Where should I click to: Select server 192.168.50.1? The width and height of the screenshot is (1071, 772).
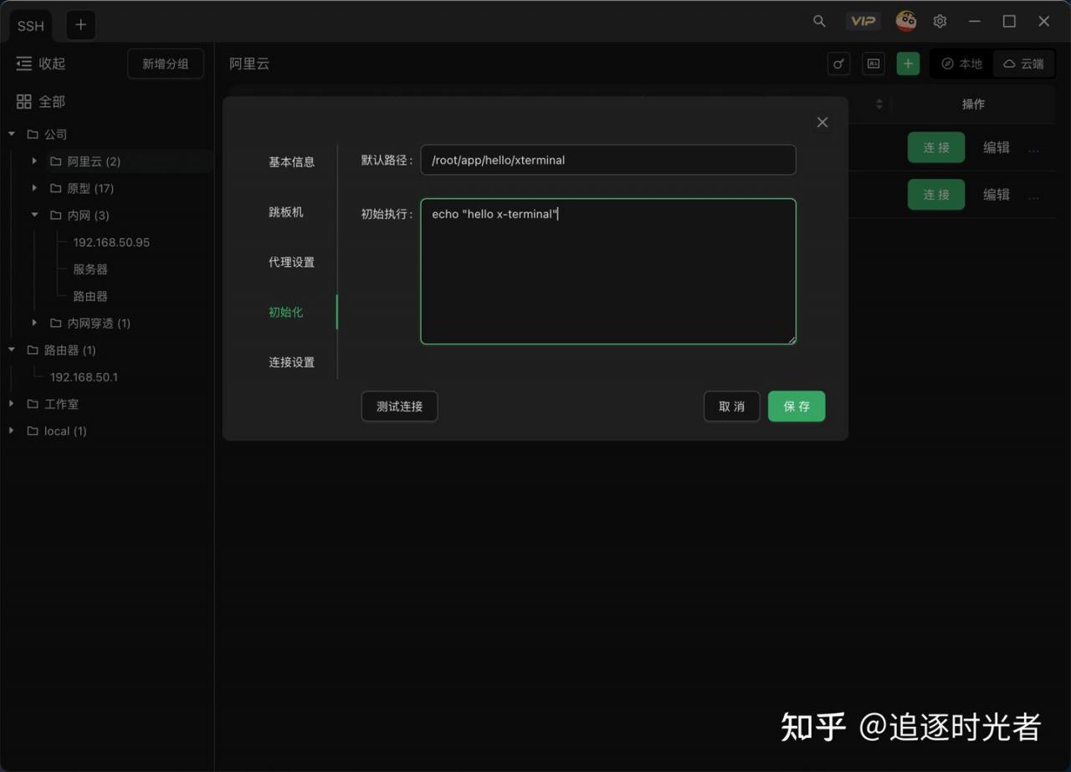84,377
